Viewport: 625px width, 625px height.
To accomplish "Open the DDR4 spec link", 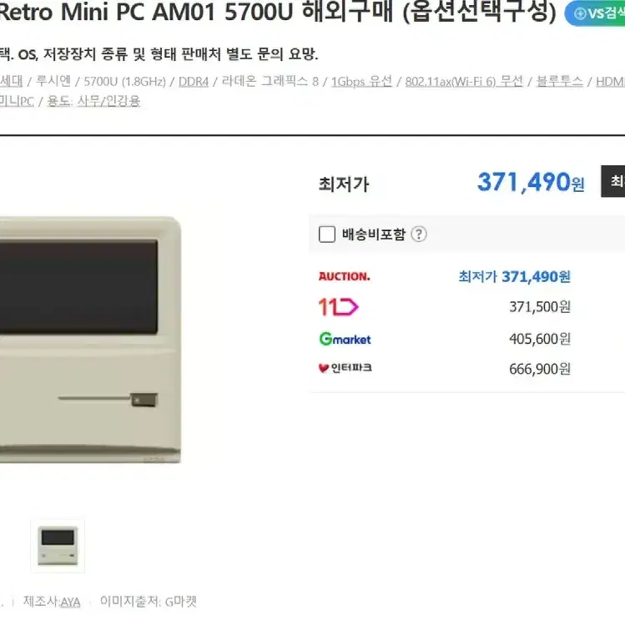I will click(x=194, y=82).
